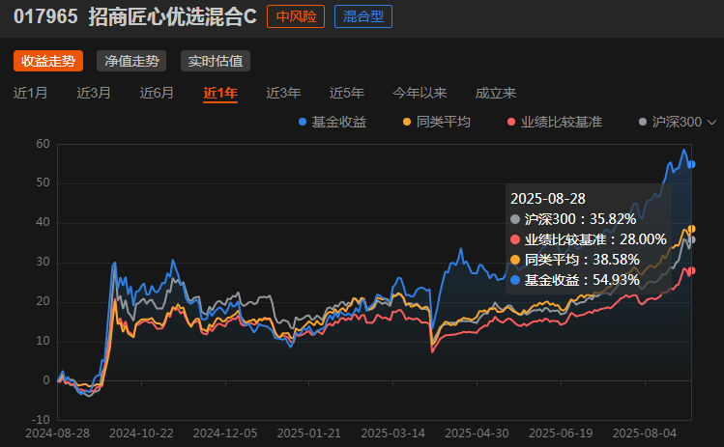Select the 收益走势 tab
724x447 pixels.
pos(48,61)
